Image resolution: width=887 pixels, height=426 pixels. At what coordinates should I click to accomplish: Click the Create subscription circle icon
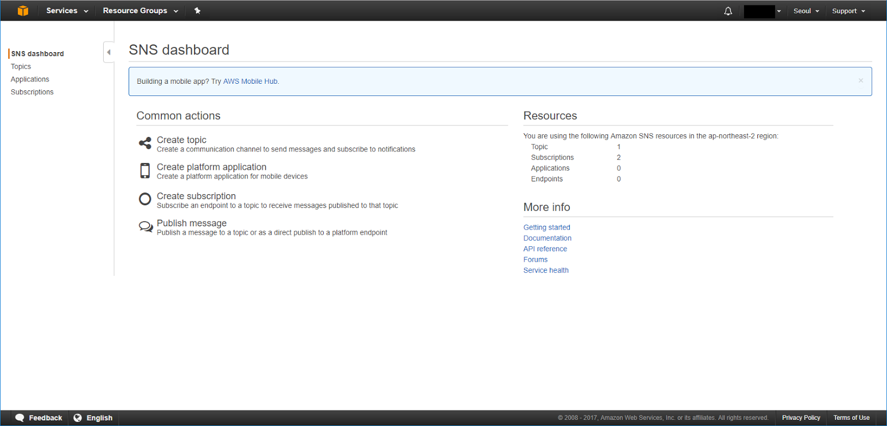(x=145, y=199)
